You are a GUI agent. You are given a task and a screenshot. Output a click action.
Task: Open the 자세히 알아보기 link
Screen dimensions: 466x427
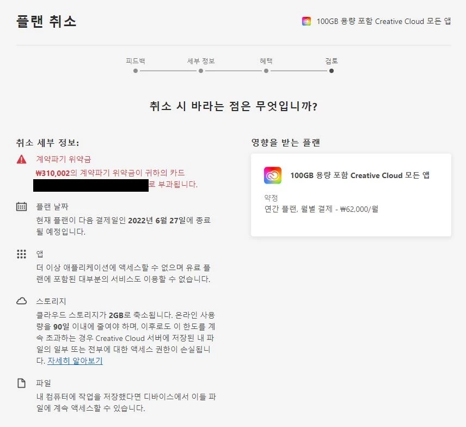coord(75,361)
